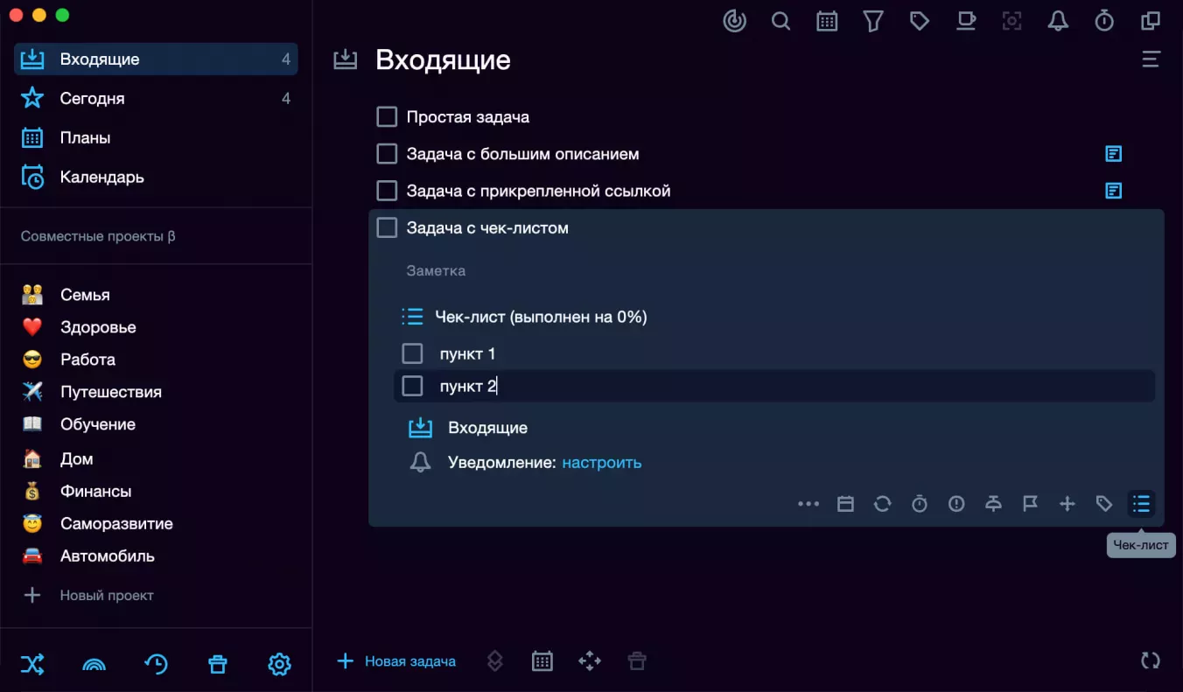Check off Задача с прикрепленной ссылкой
Viewport: 1183px width, 692px height.
387,191
